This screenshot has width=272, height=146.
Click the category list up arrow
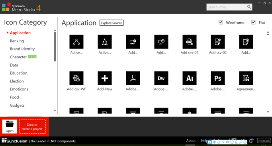point(55,30)
